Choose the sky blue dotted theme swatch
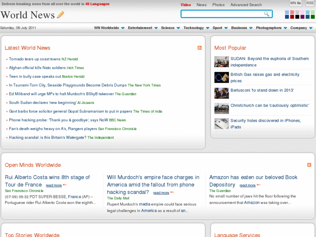 pyautogui.click(x=308, y=13)
